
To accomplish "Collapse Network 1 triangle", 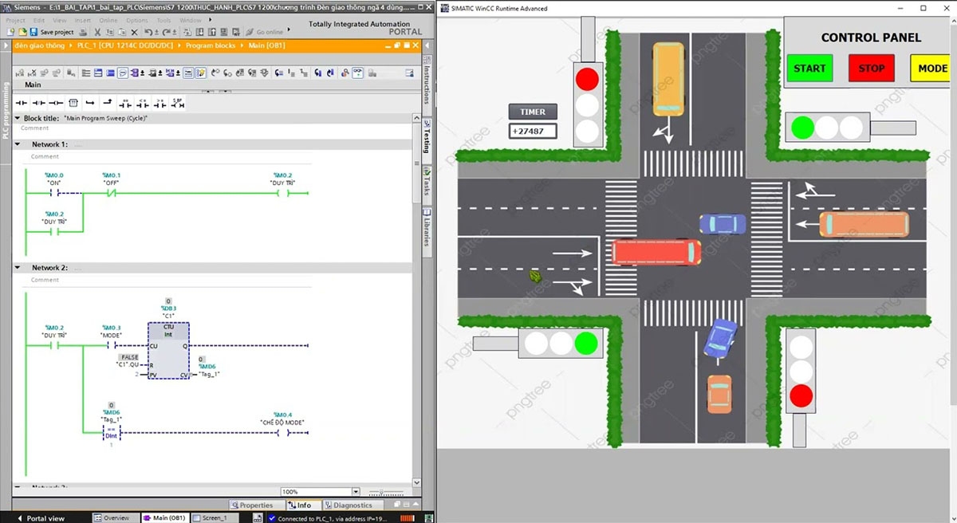I will [x=18, y=144].
